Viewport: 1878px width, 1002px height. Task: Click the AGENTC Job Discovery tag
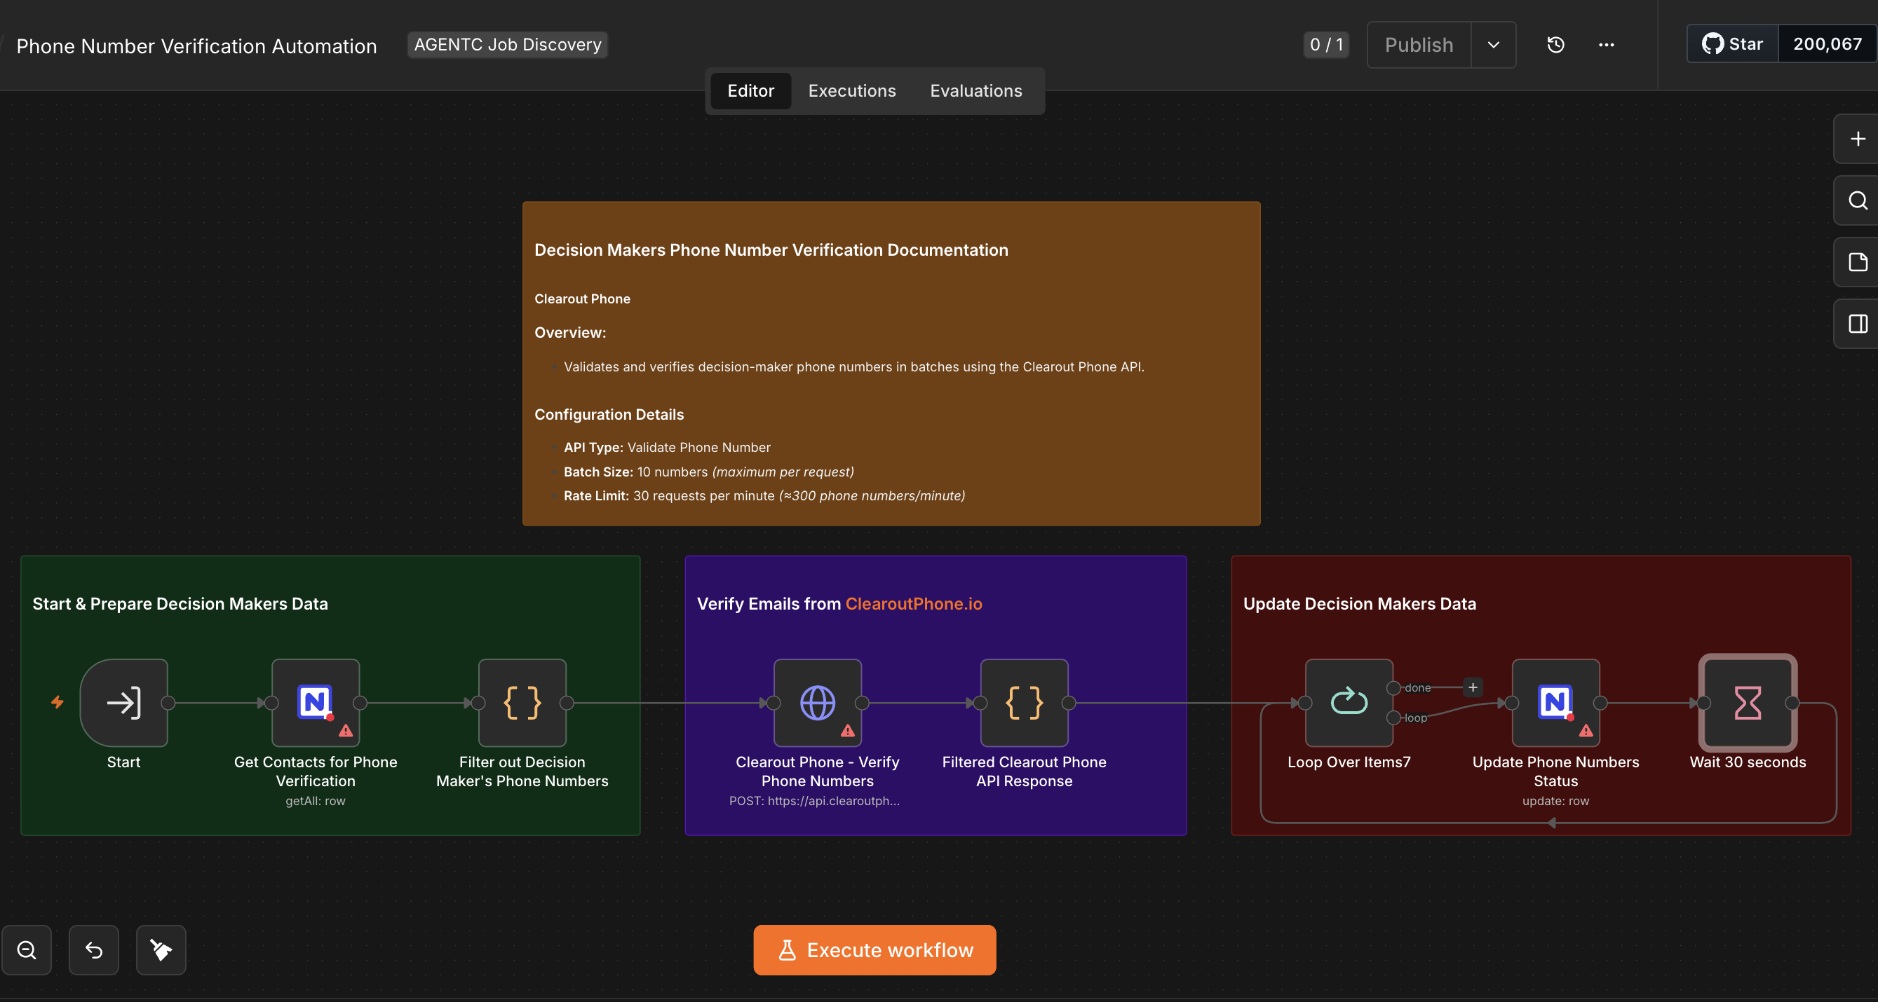pyautogui.click(x=508, y=45)
